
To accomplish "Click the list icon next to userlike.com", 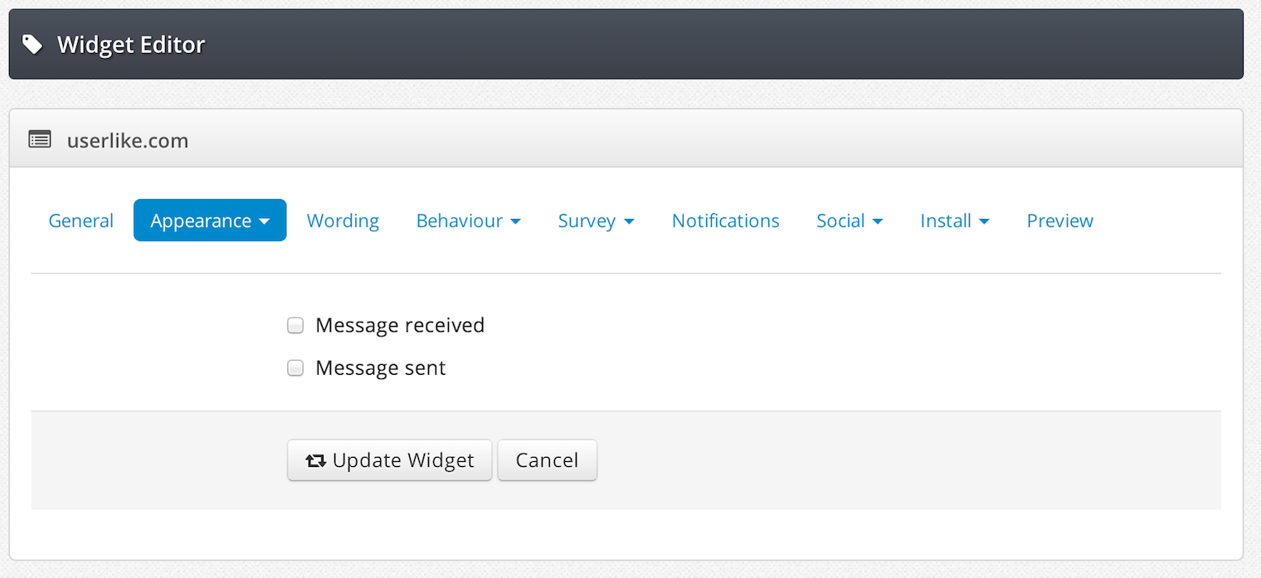I will [39, 139].
